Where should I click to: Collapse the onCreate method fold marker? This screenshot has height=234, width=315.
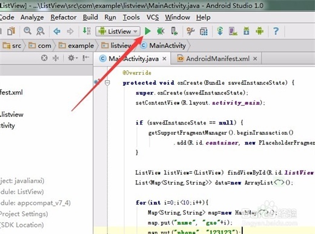coord(107,83)
